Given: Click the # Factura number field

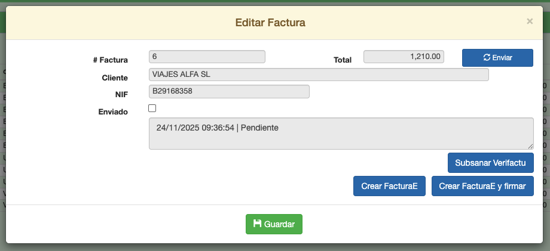Looking at the screenshot, I should (x=206, y=57).
